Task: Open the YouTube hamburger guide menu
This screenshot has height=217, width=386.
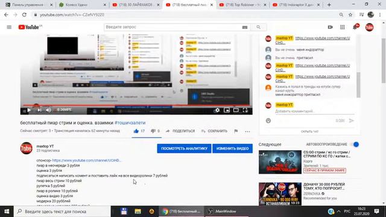Action: [9, 27]
